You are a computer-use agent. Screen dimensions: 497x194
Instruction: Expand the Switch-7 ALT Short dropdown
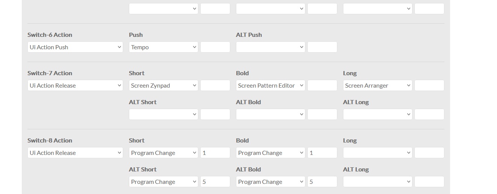click(x=163, y=114)
